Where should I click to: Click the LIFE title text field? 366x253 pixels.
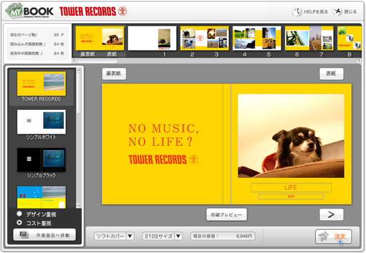click(x=291, y=188)
